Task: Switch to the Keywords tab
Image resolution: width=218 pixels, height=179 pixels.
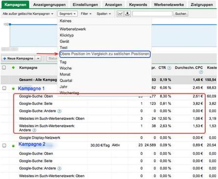Action: 138,5
